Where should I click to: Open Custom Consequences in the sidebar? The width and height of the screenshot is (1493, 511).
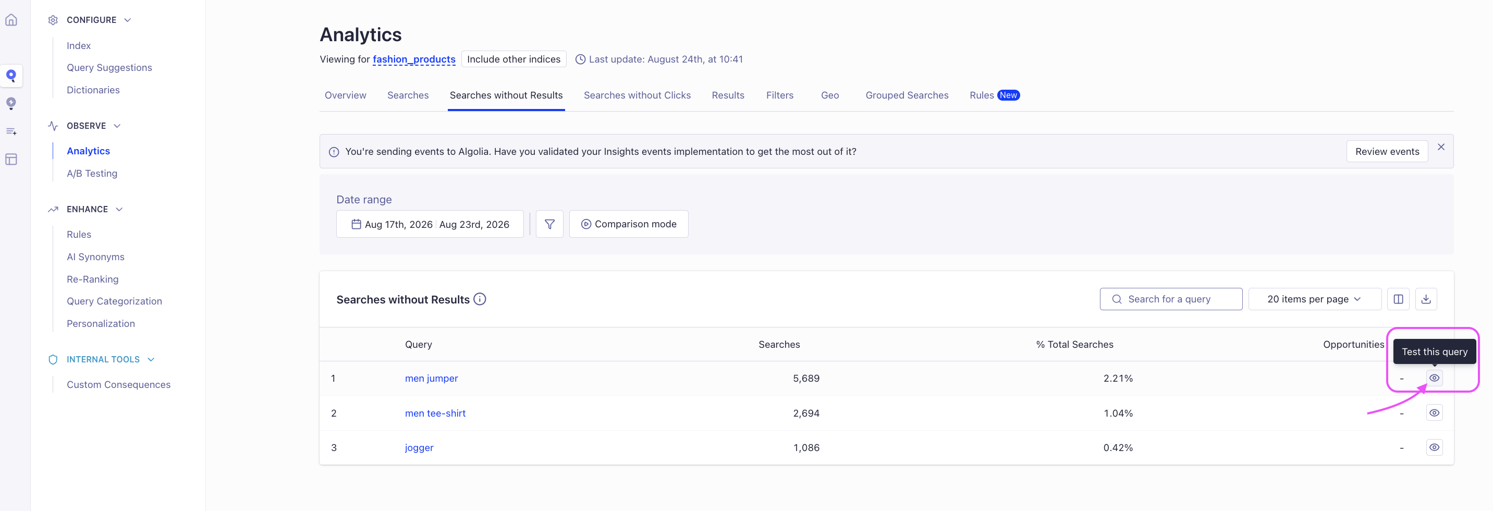pyautogui.click(x=118, y=385)
